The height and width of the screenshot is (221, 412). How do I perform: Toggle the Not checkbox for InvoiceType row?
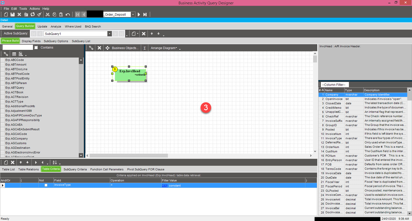point(46,185)
